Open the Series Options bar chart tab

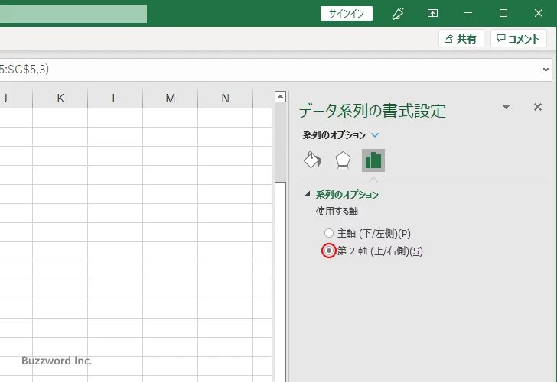(373, 160)
